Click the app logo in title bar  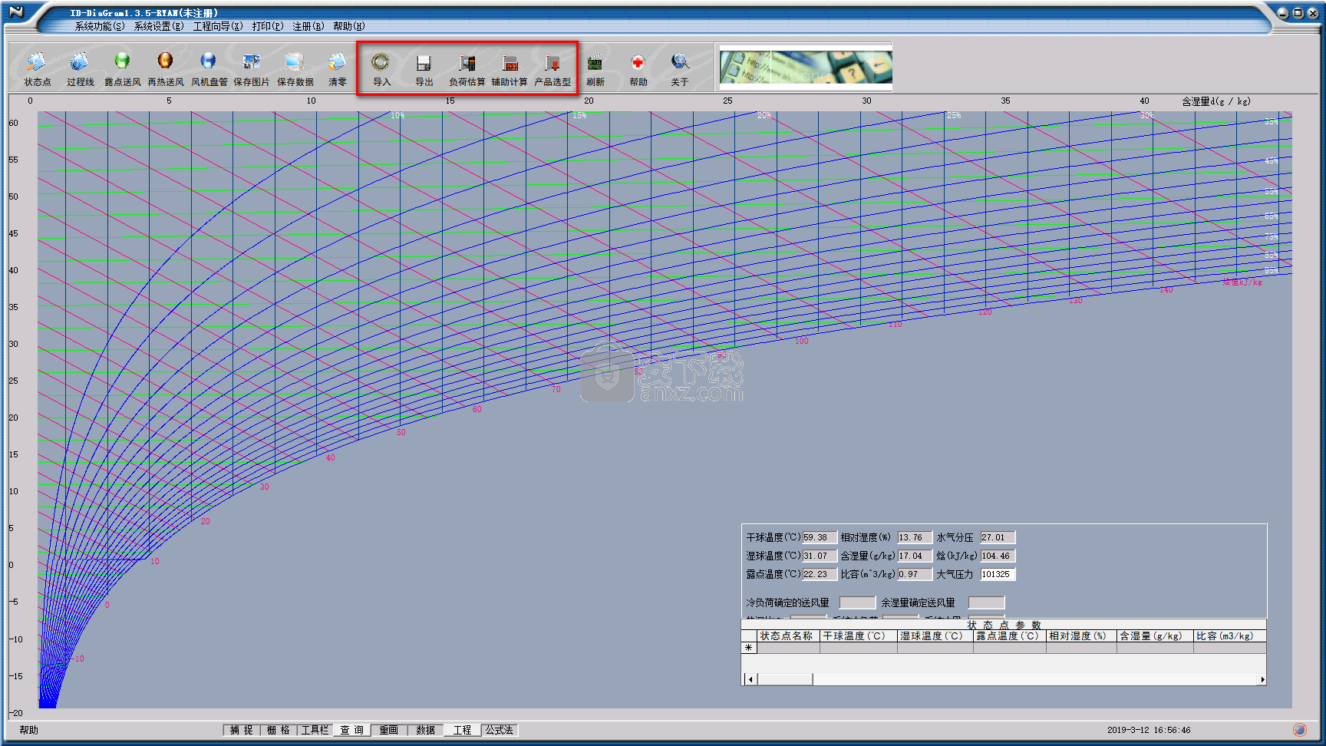[16, 12]
